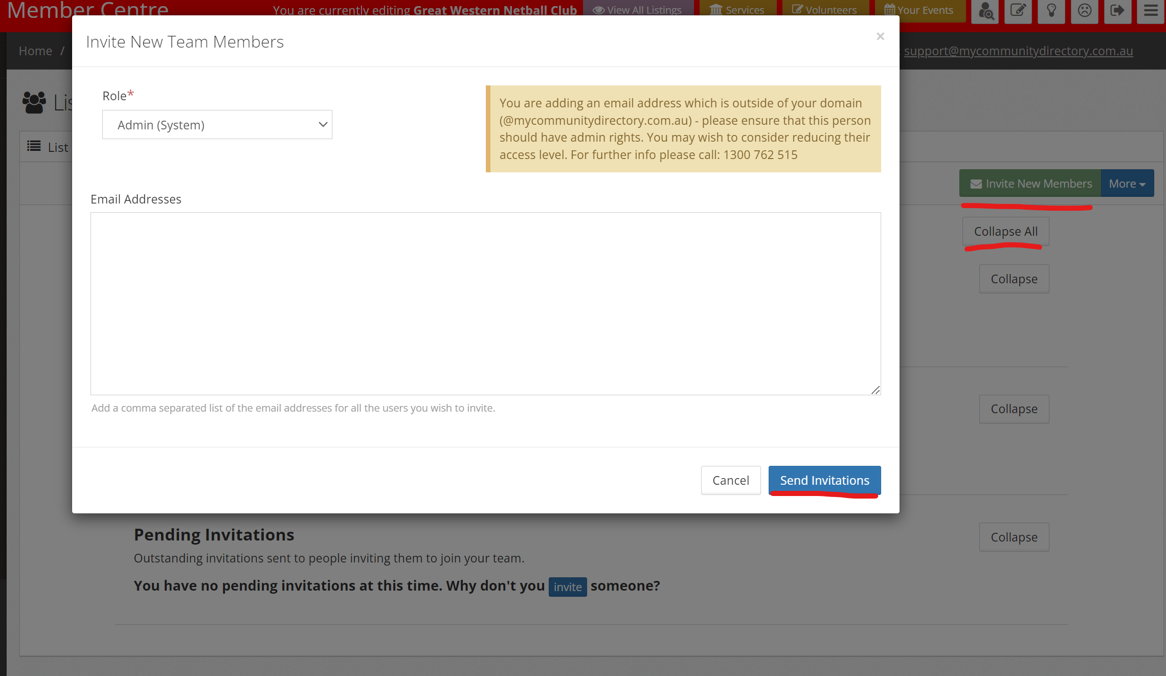Click Collapse All button
1166x676 pixels.
[x=1005, y=232]
